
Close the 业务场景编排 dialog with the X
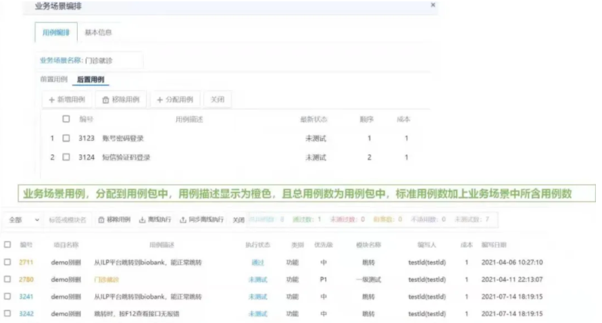432,5
